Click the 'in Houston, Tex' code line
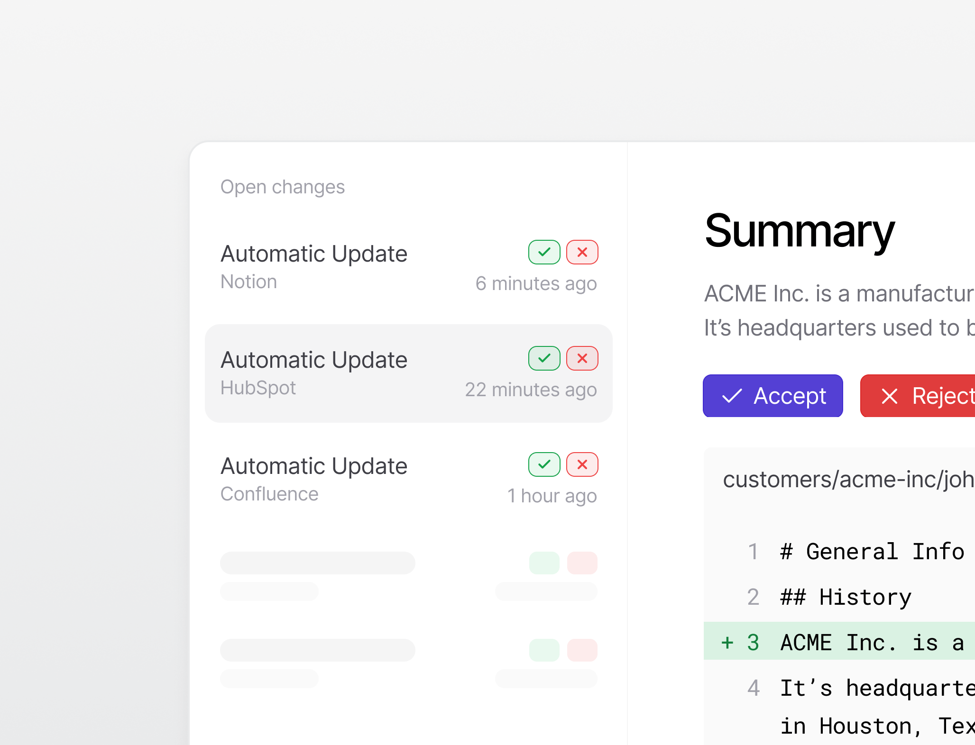 (877, 726)
